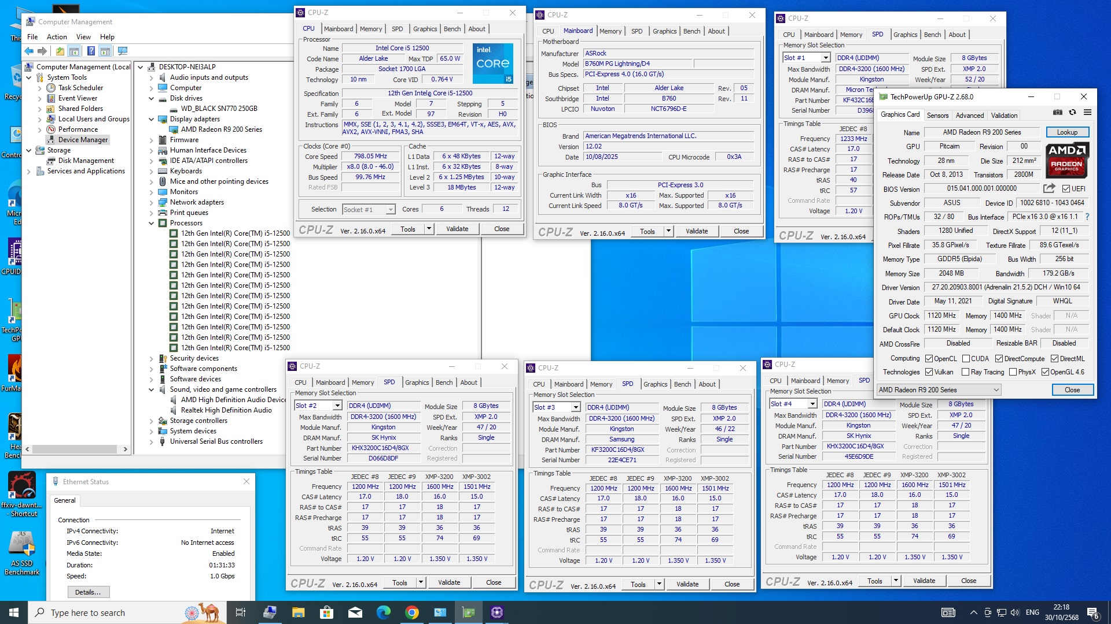Toggle the Ray Tracing checkbox
Screen dimensions: 1111x624
coord(965,372)
